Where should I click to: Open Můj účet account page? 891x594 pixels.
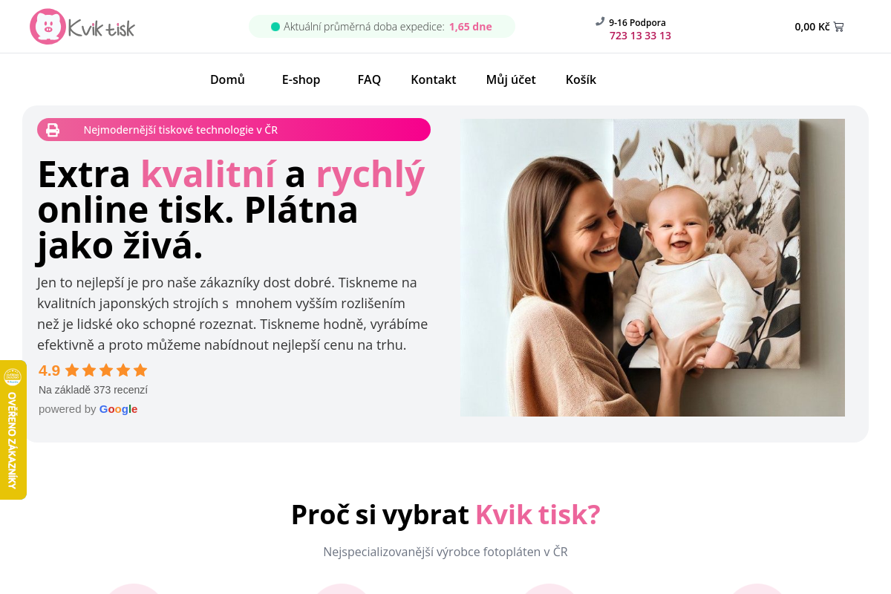[511, 79]
